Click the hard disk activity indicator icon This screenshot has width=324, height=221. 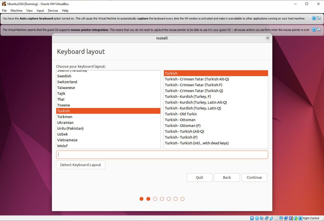pyautogui.click(x=252, y=218)
